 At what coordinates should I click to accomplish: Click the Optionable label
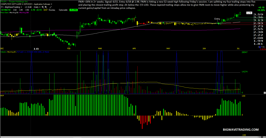(63, 10)
